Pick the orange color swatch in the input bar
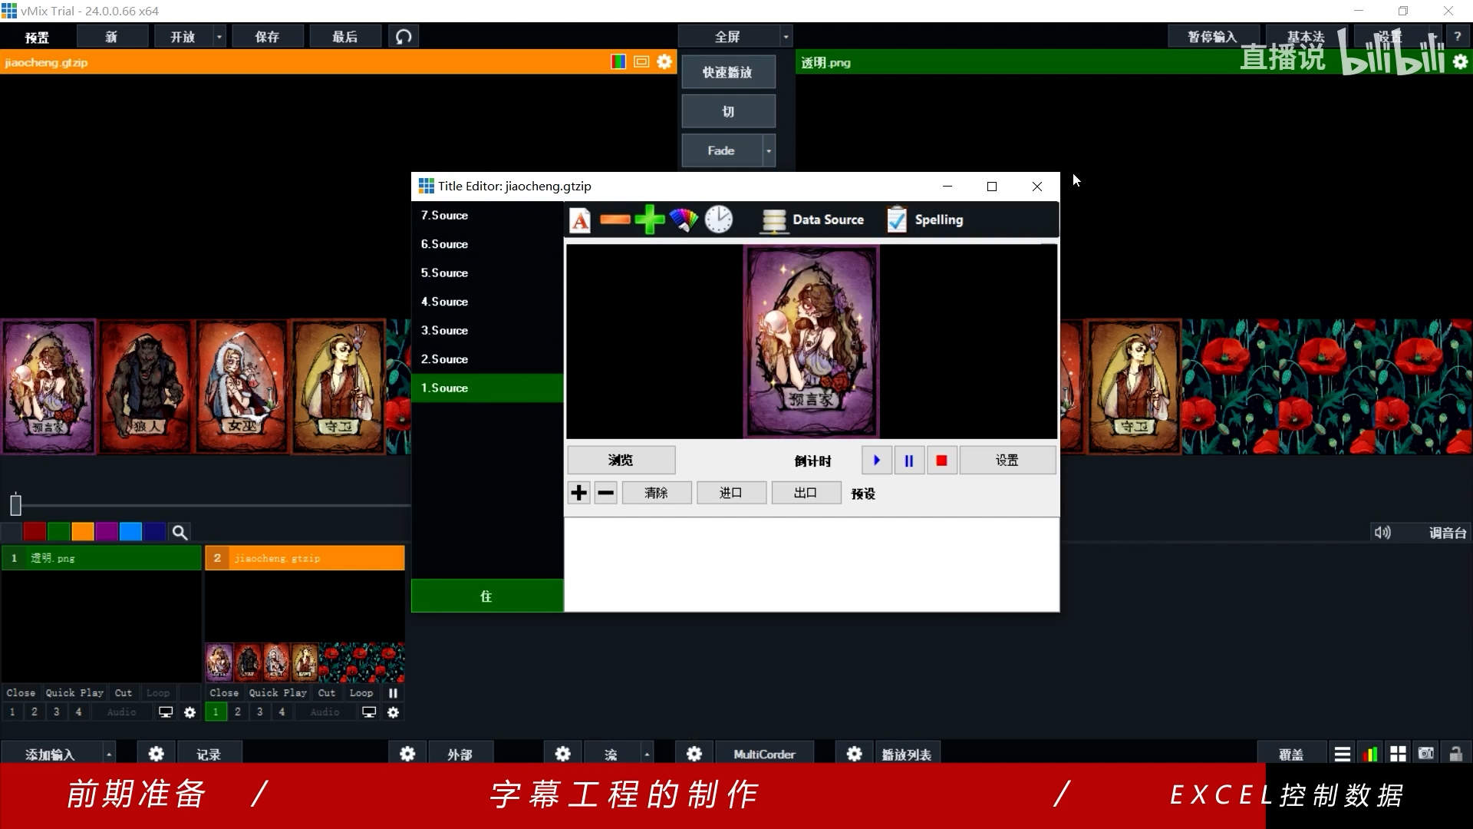Viewport: 1473px width, 829px height. [83, 532]
